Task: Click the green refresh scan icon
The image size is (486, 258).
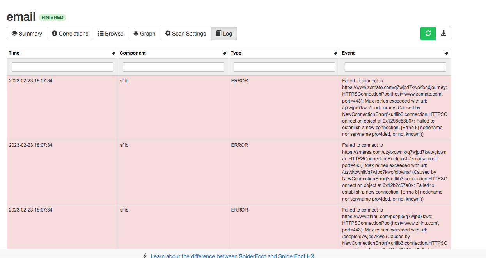Action: click(428, 34)
